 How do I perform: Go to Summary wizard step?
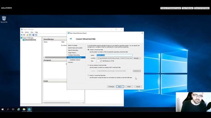click(x=71, y=62)
